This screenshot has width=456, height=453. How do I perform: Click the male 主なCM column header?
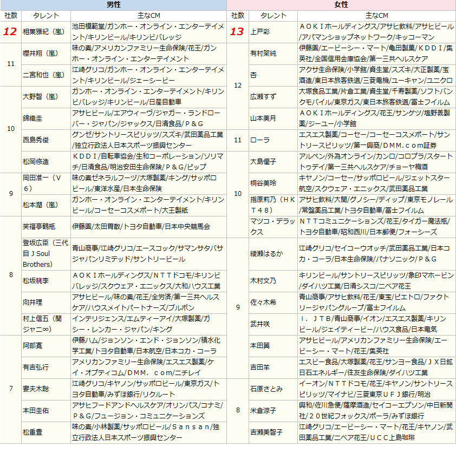coord(148,16)
